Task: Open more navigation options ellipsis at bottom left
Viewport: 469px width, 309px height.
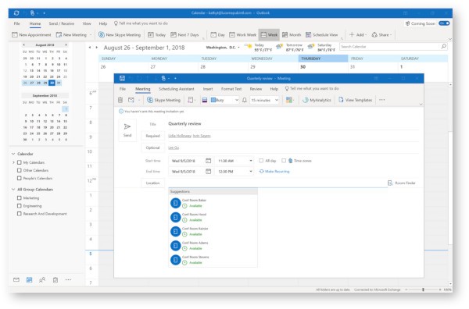Action: coord(68,280)
